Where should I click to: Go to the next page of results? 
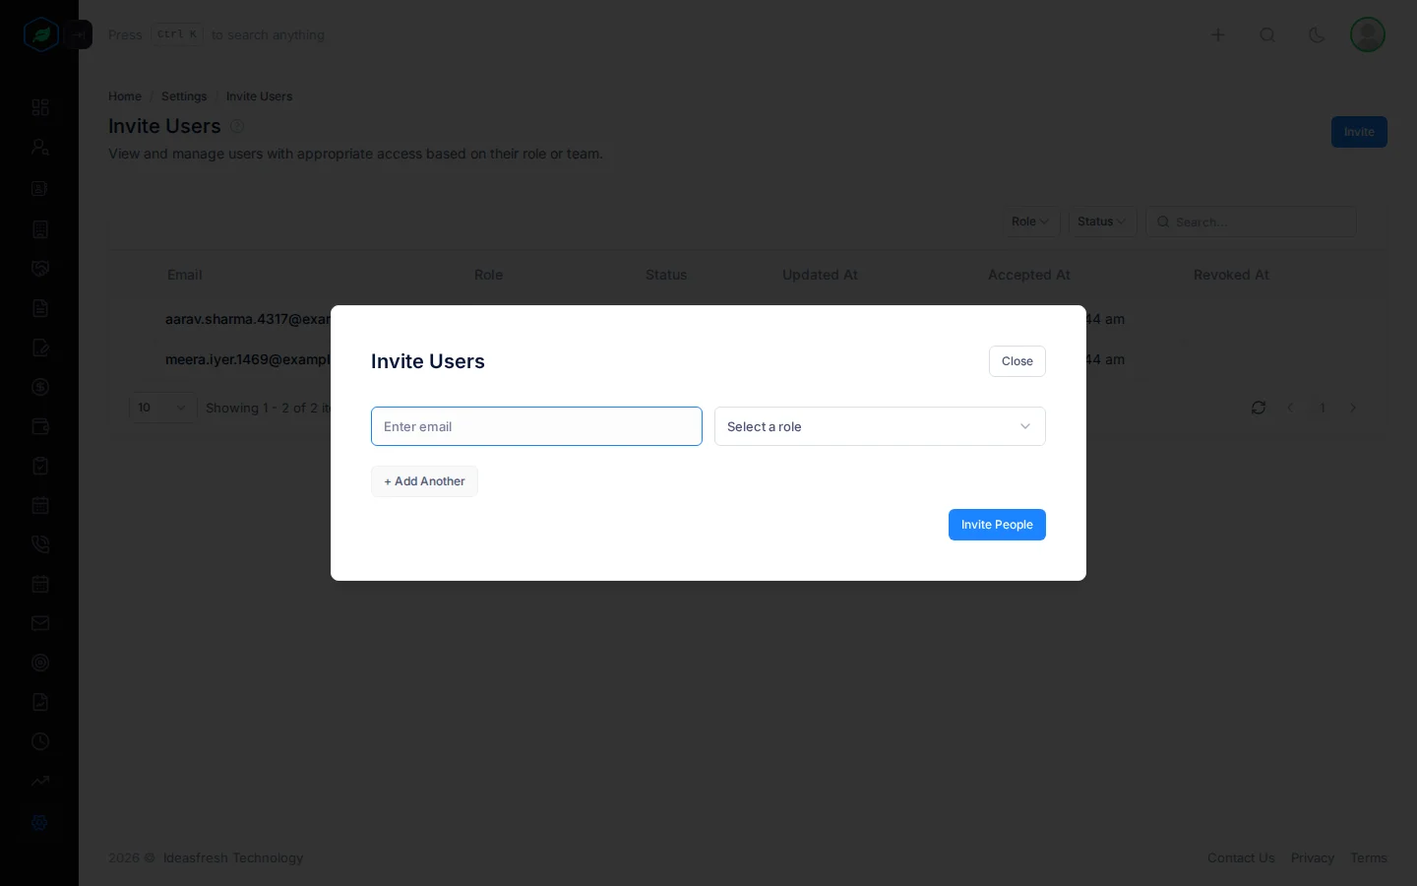point(1353,408)
